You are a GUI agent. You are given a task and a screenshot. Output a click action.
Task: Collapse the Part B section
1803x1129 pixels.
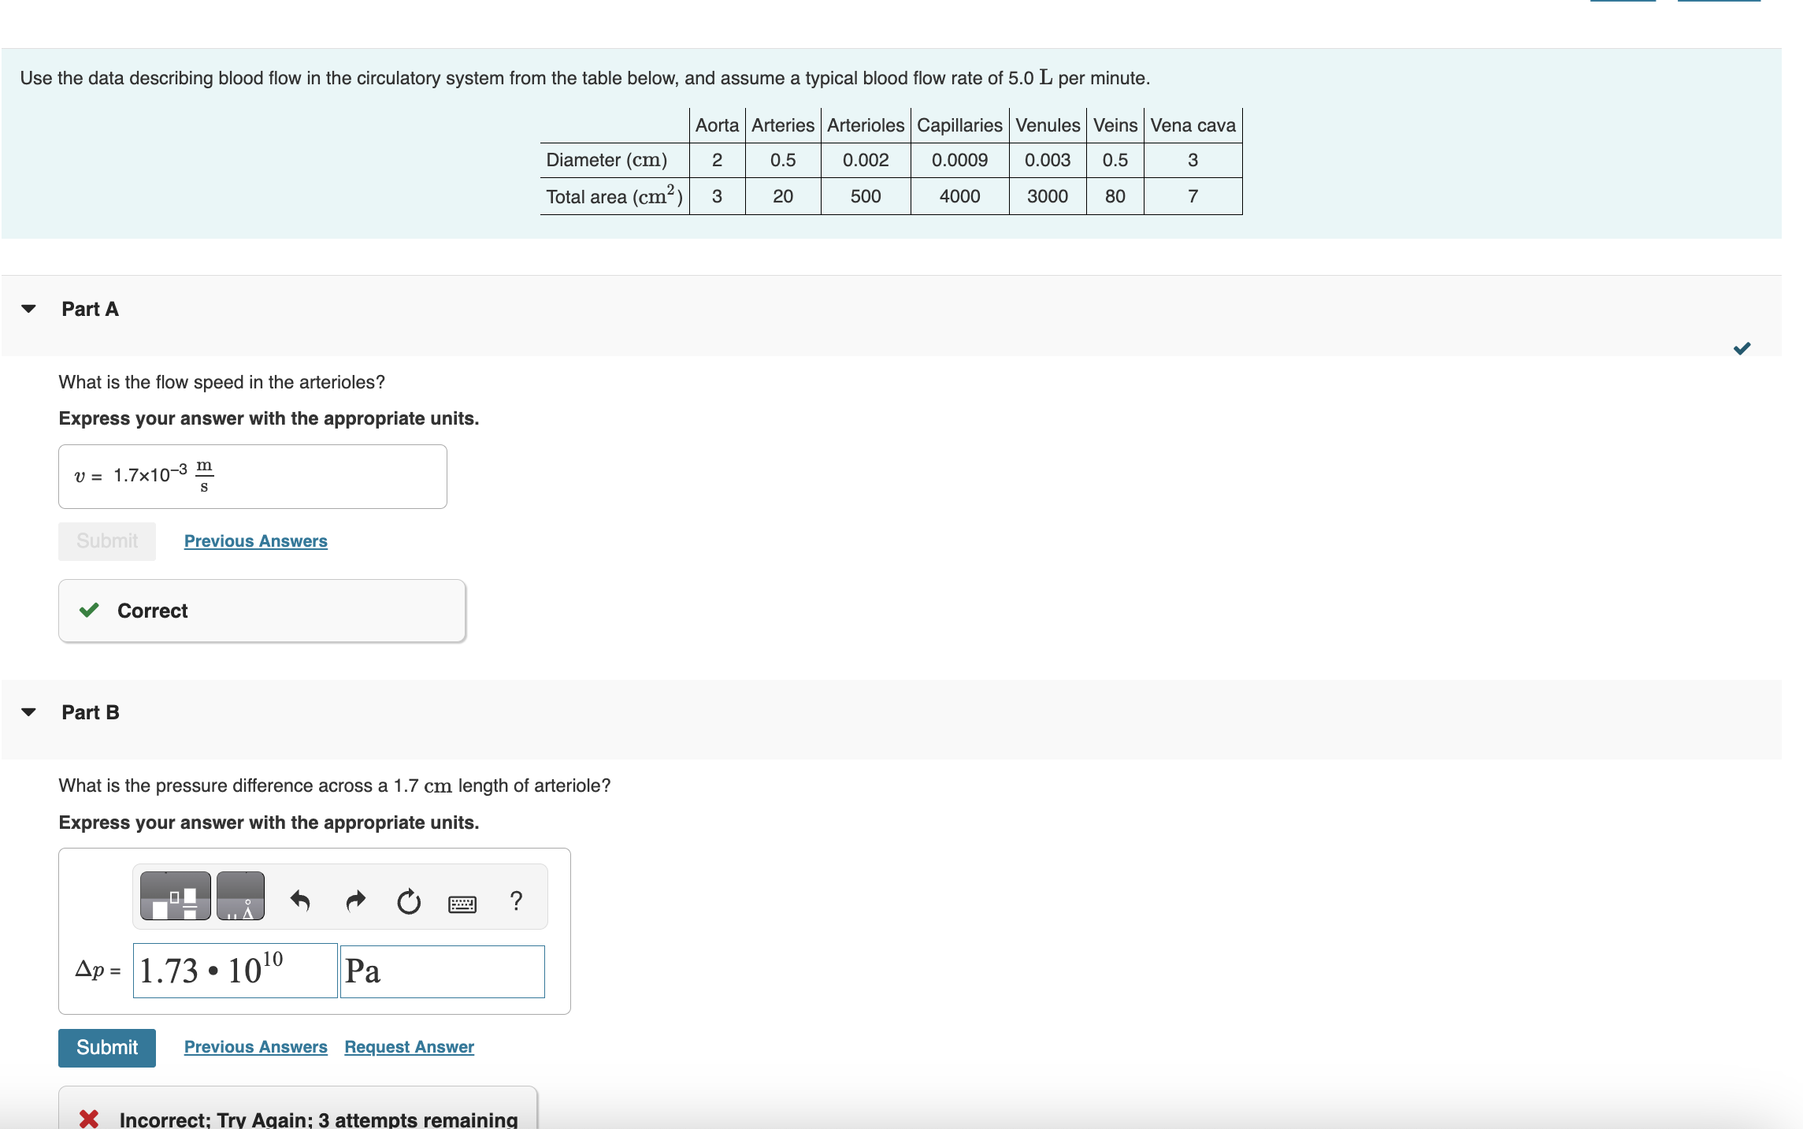(28, 711)
